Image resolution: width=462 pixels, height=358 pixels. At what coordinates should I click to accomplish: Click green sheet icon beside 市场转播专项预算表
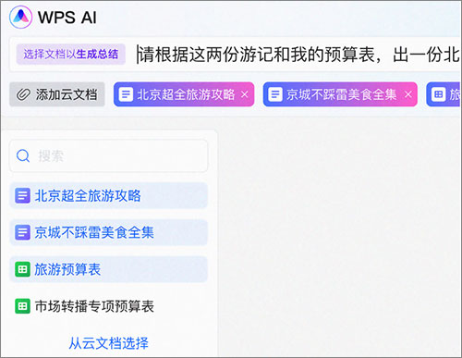(22, 306)
